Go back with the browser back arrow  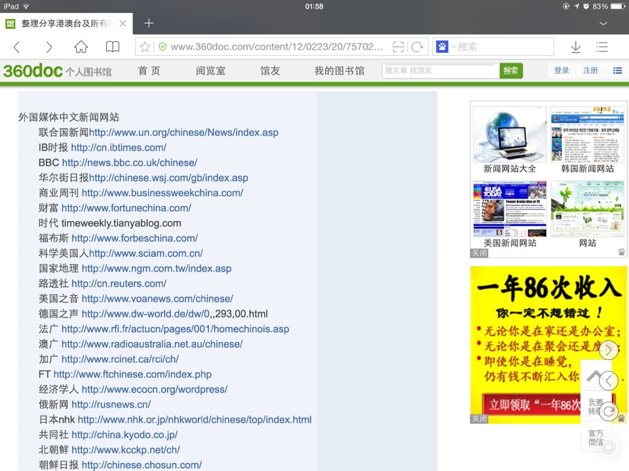pos(17,47)
